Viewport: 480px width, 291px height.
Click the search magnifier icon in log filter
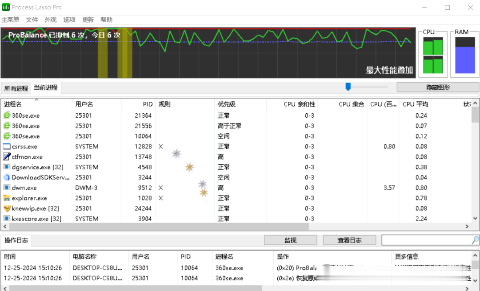(x=475, y=240)
